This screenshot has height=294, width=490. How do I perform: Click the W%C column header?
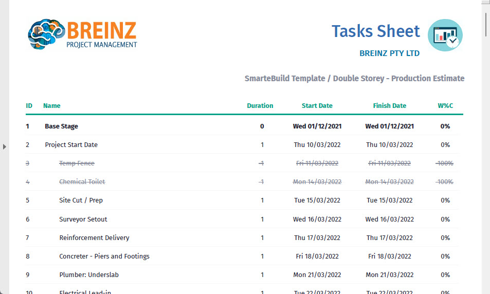(x=445, y=106)
